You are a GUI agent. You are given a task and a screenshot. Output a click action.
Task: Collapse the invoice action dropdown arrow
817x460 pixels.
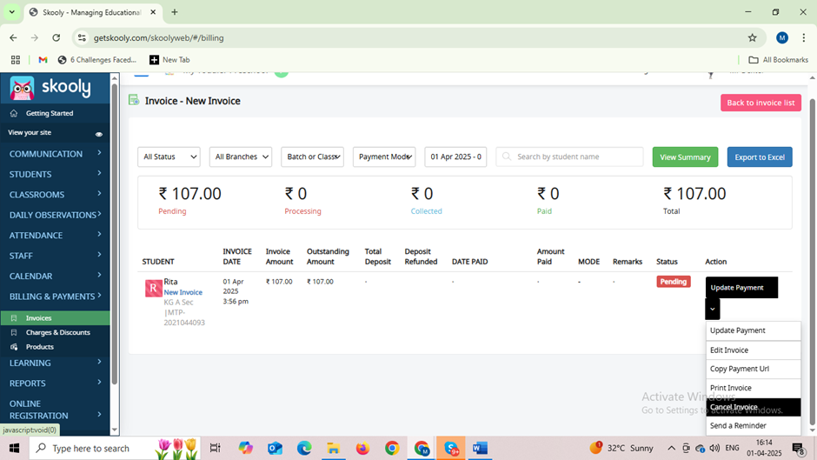713,310
